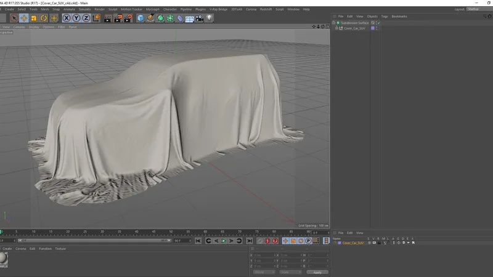
Task: Open Object Manager Bookmarks menu
Action: pyautogui.click(x=399, y=17)
